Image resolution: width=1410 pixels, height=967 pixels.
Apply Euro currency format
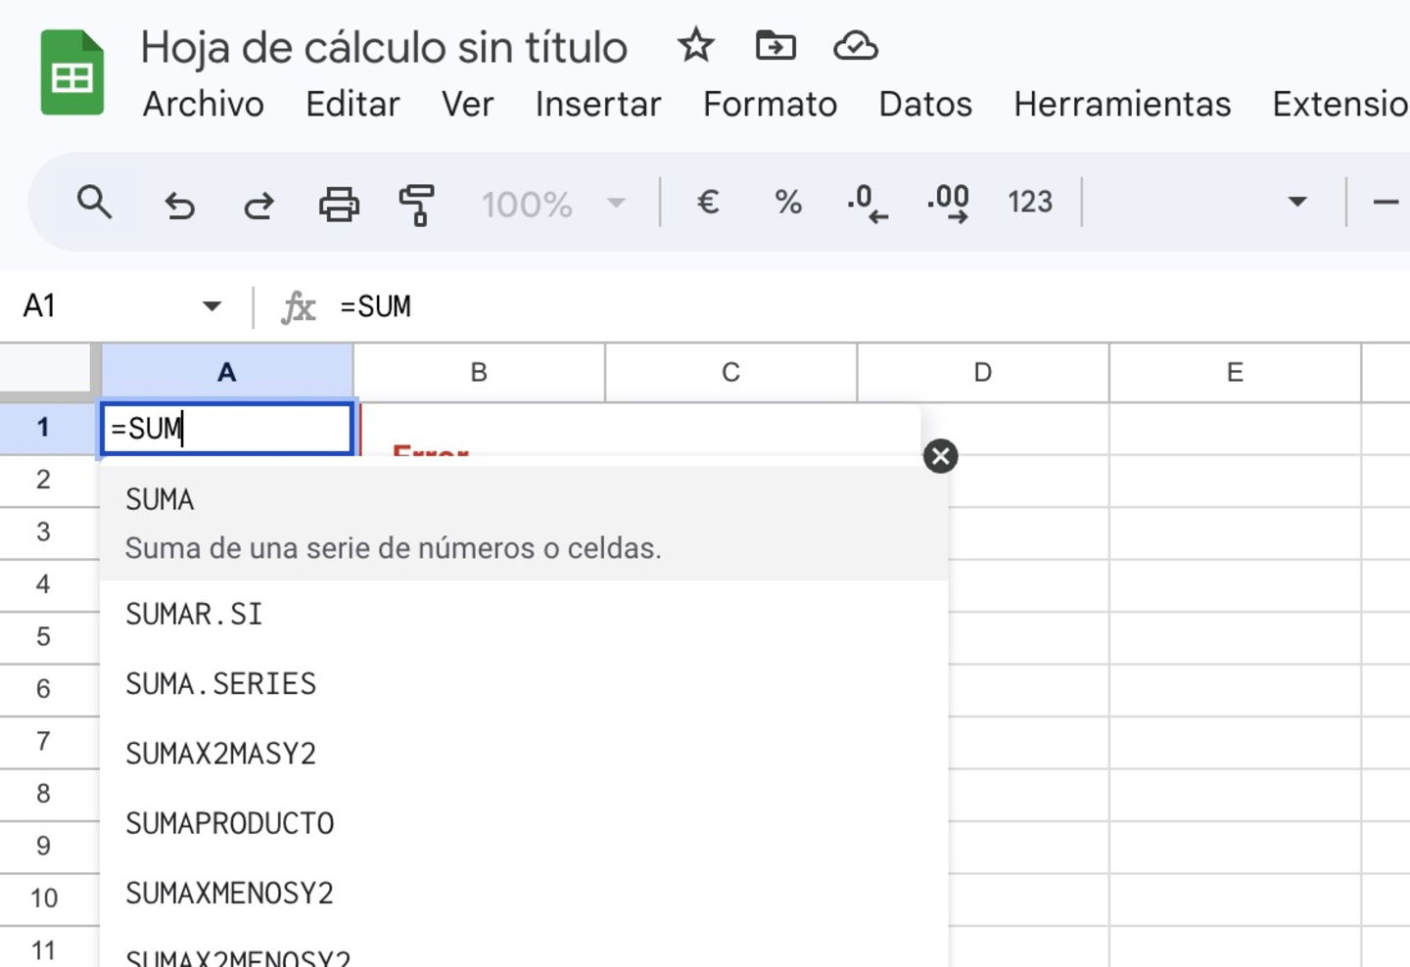[708, 203]
